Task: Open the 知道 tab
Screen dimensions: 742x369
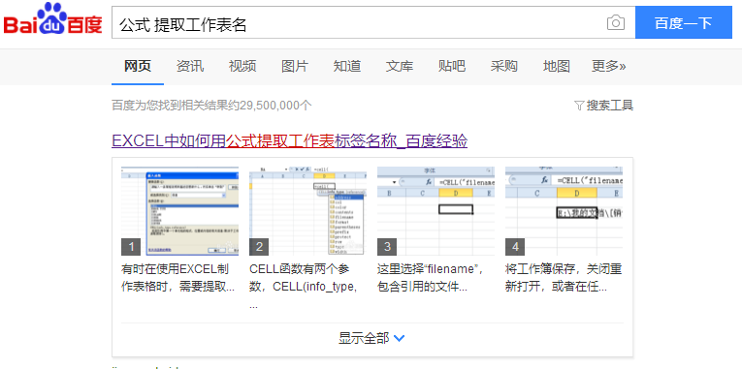Action: (x=347, y=66)
